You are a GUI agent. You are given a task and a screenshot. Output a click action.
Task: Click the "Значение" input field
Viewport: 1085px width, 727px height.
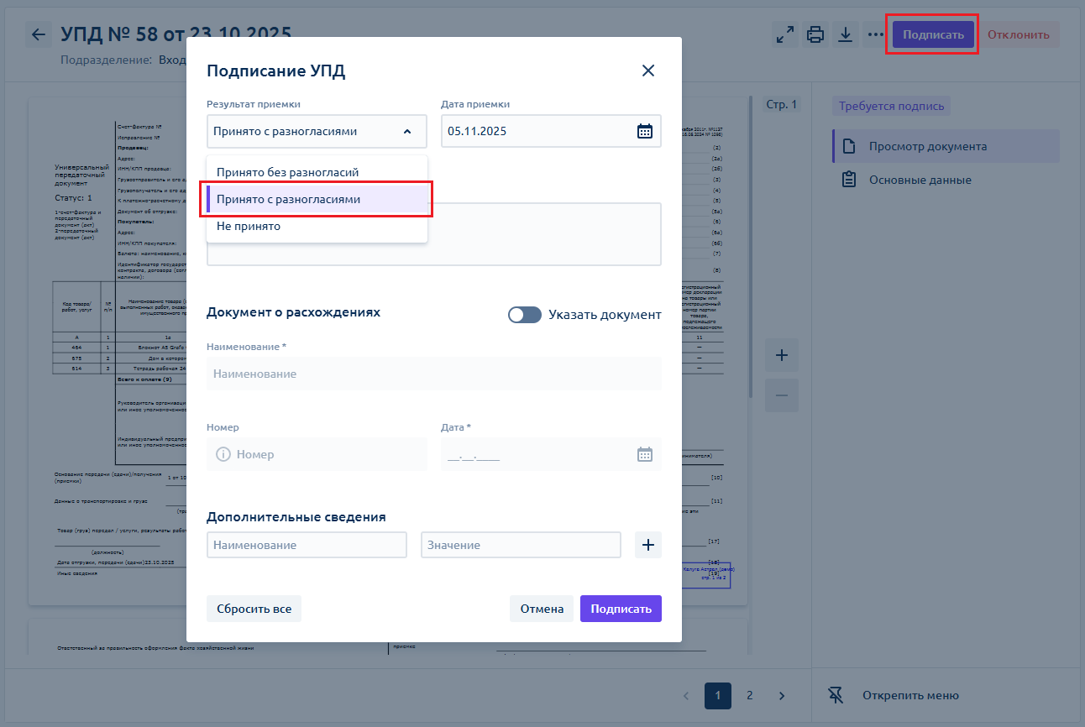tap(521, 545)
